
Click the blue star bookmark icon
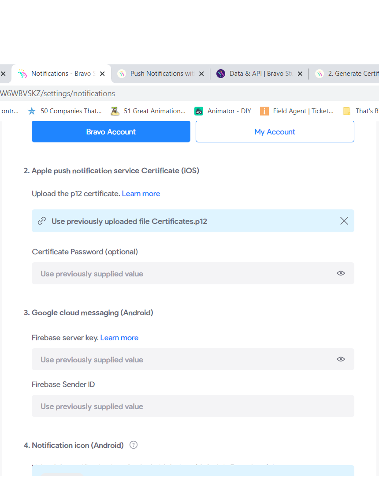pyautogui.click(x=31, y=111)
